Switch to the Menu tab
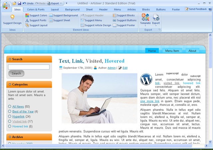Image resolution: width=213 pixels, height=150 pixels. point(117,10)
